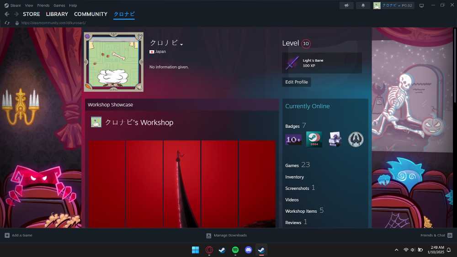Viewport: 457px width, 257px height.
Task: Switch to Big Picture mode icon
Action: [x=421, y=5]
